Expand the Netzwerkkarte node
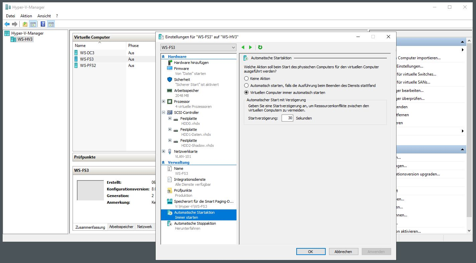This screenshot has height=263, width=476. pyautogui.click(x=163, y=151)
